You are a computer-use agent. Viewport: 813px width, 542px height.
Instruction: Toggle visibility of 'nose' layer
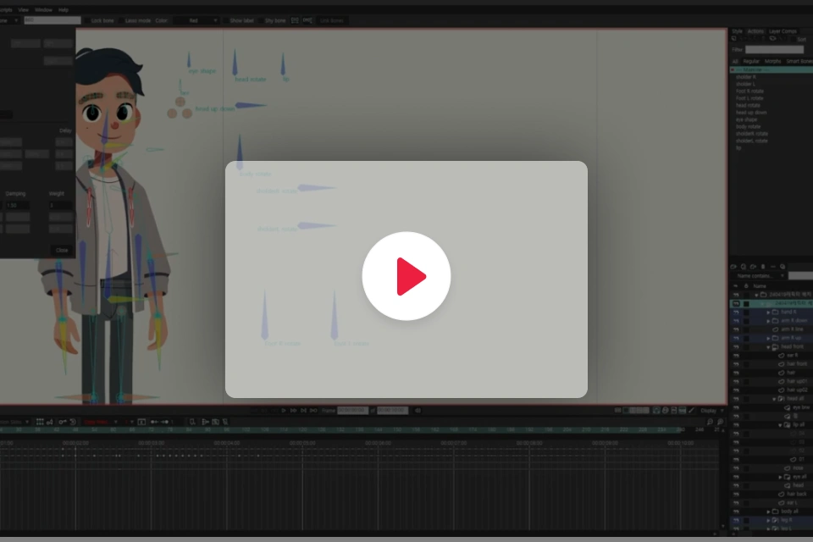(736, 467)
